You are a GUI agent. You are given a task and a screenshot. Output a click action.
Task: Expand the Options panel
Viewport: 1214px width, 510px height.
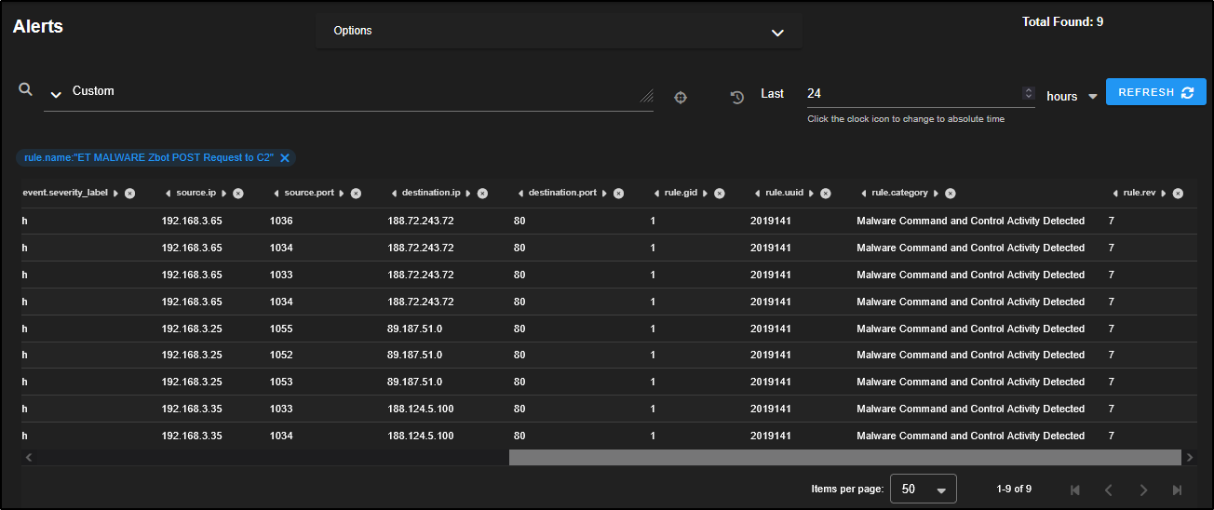(777, 33)
